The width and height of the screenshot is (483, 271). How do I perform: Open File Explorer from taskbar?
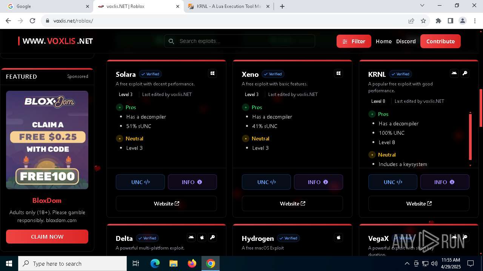tap(174, 263)
